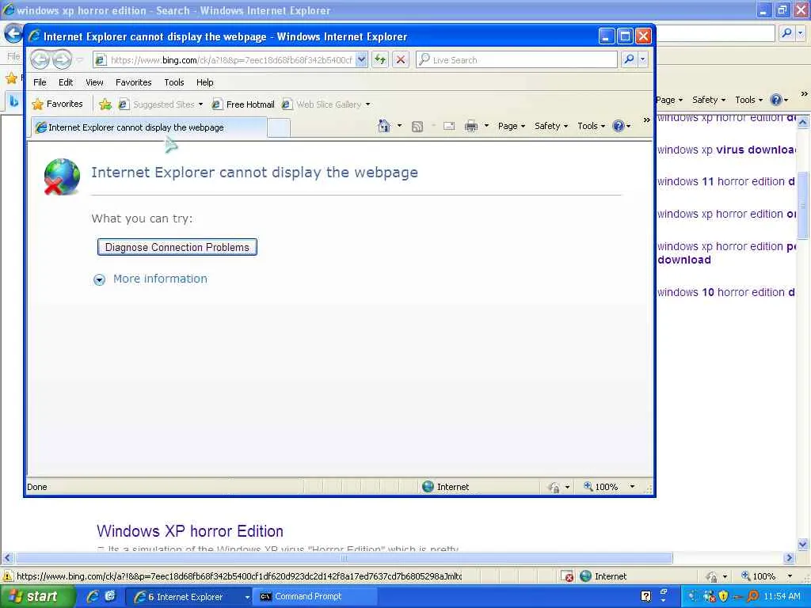811x608 pixels.
Task: Open the Favorites menu in the menu bar
Action: 133,82
